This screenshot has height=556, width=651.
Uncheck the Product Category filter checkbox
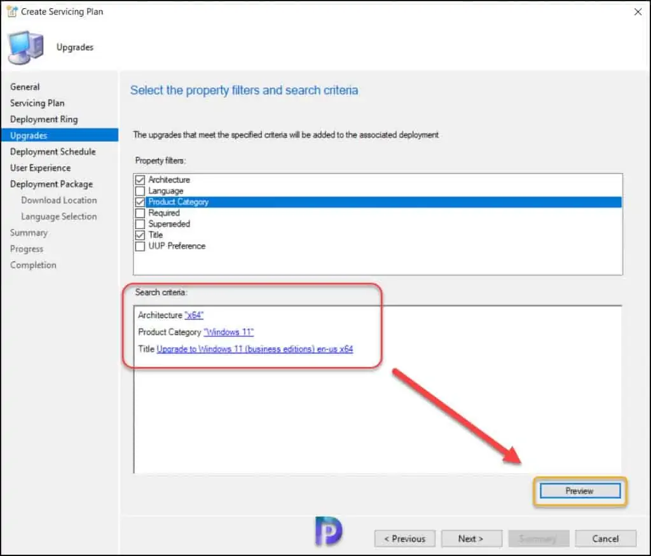pyautogui.click(x=140, y=202)
